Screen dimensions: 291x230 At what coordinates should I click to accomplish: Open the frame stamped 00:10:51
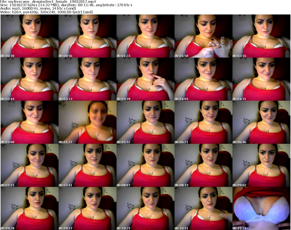203,208
